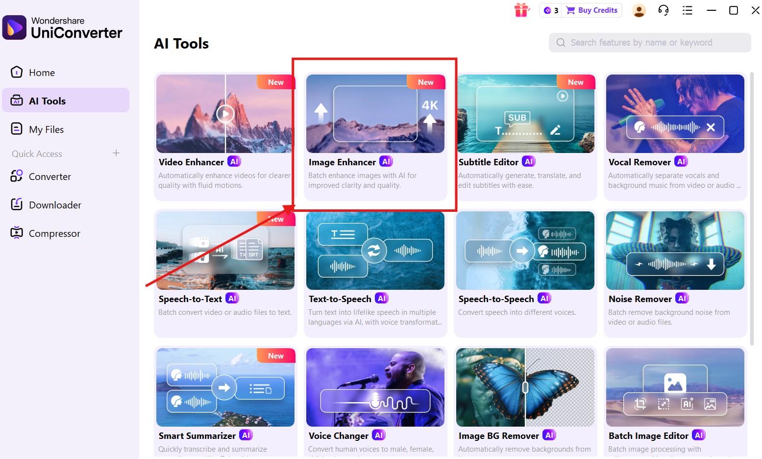
Task: Open the My Files menu item
Action: tap(66, 129)
